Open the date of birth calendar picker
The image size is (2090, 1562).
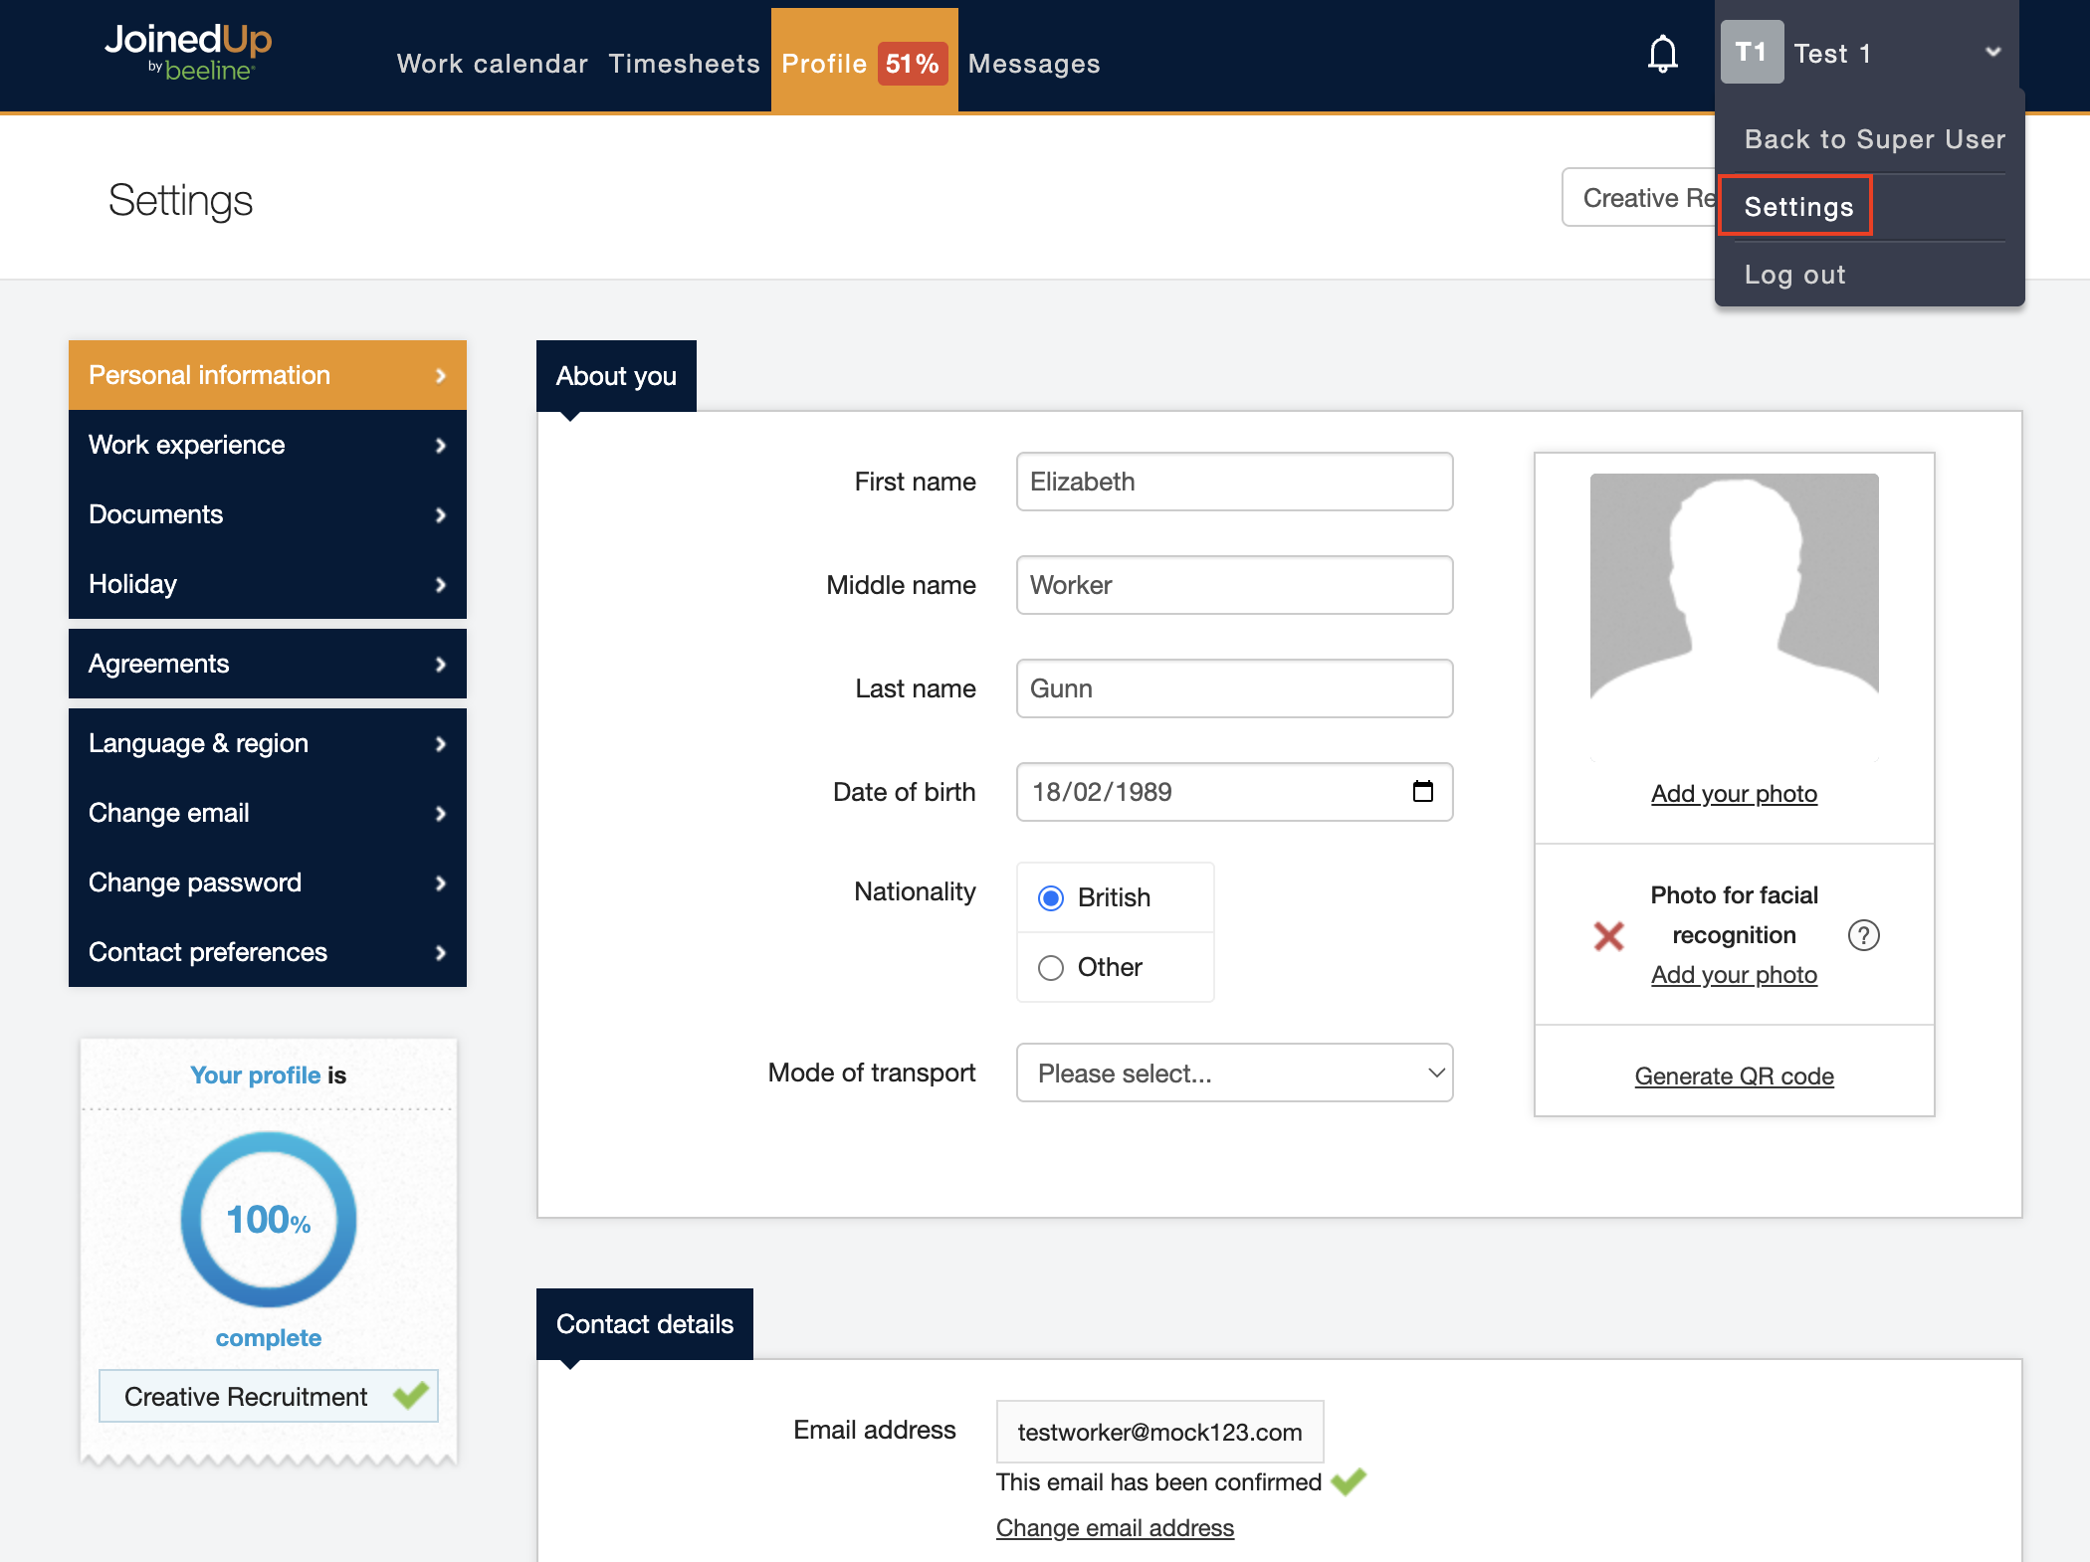click(1422, 792)
